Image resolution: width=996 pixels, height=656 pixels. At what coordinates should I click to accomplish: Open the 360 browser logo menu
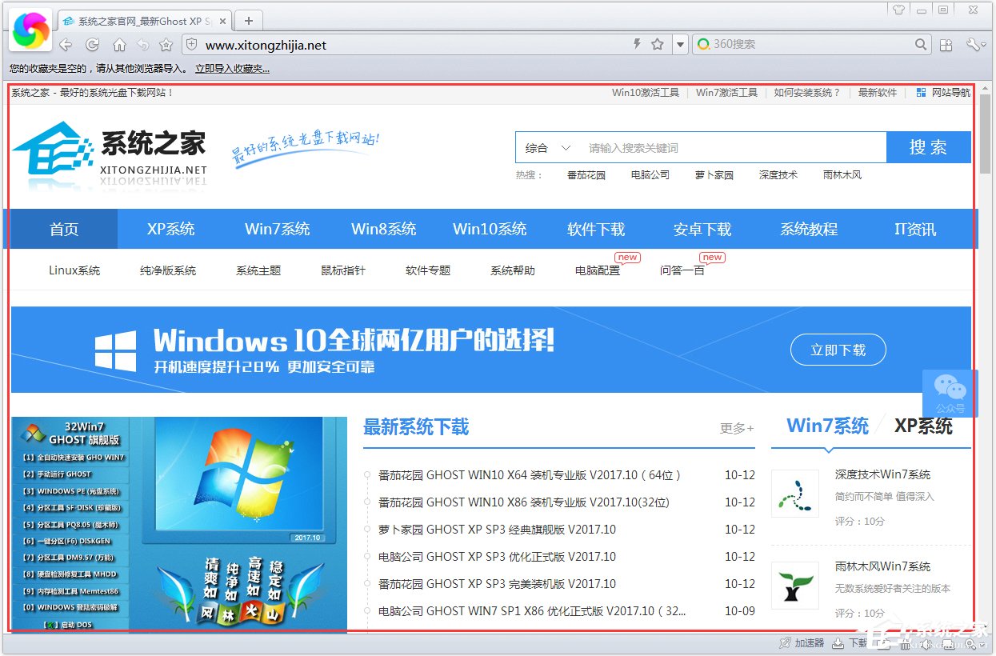pyautogui.click(x=29, y=29)
